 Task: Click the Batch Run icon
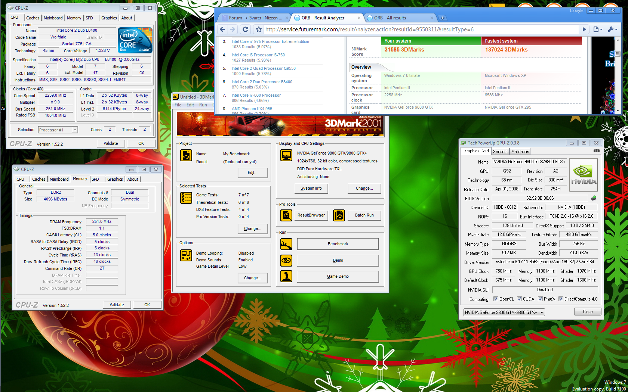pyautogui.click(x=339, y=215)
